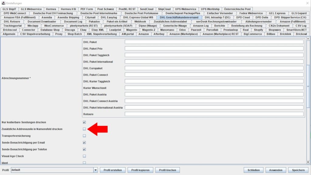The image size is (311, 175).
Task: Toggle 'Nur kodierbare Sendungen drucken' checkbox
Action: click(x=84, y=122)
